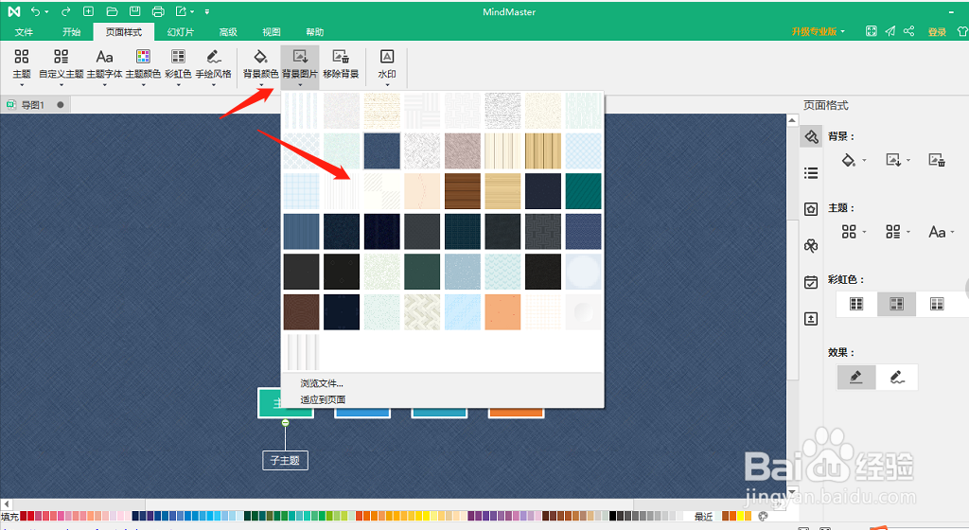Select the 子主题 node on canvas
The height and width of the screenshot is (530, 969).
coord(285,460)
